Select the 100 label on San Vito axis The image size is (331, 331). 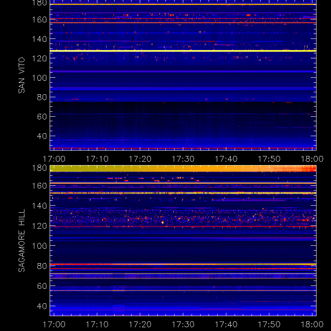point(39,78)
